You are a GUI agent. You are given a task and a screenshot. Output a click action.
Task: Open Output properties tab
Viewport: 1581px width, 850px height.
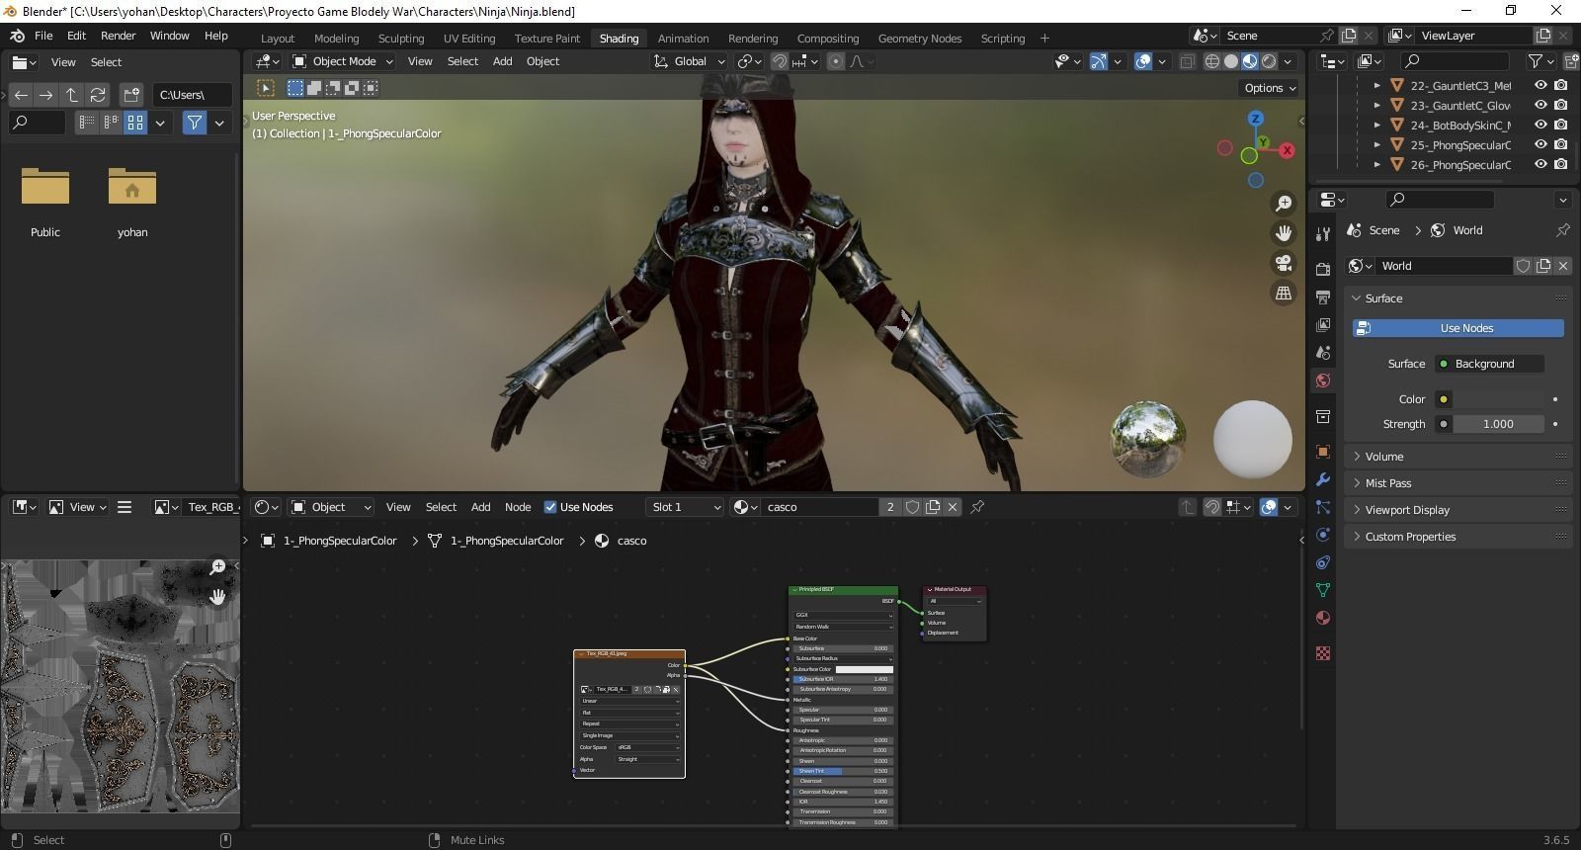[1323, 297]
